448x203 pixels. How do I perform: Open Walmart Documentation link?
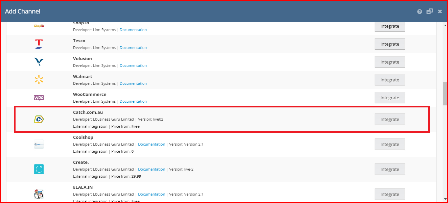click(x=133, y=83)
